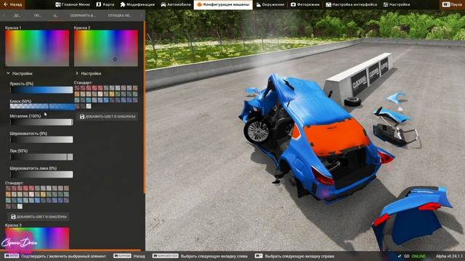
Task: Open the Карта map menu
Action: coord(105,4)
